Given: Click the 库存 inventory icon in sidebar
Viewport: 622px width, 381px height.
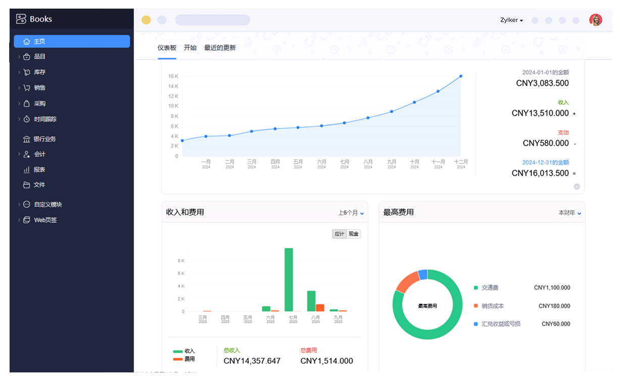Looking at the screenshot, I should coord(27,72).
